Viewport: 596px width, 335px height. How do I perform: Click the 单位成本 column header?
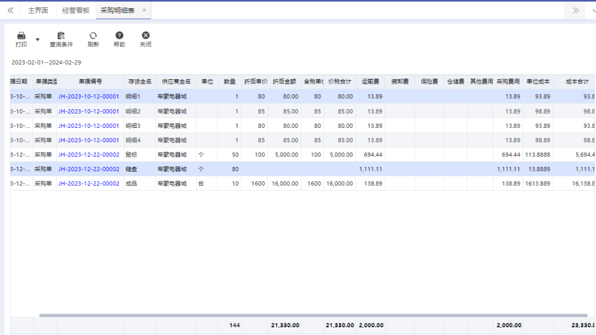[538, 82]
